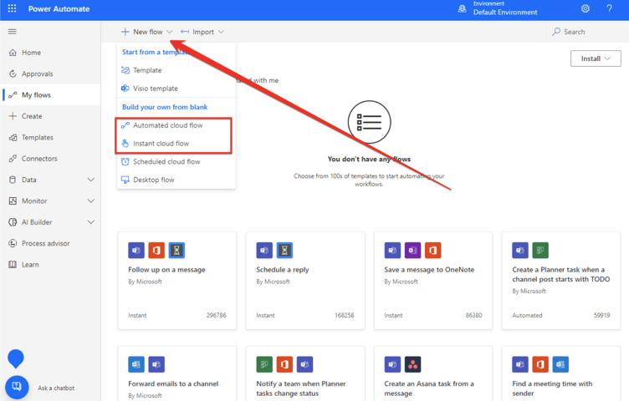Image resolution: width=629 pixels, height=401 pixels.
Task: Open the Import dropdown chevron
Action: click(221, 32)
